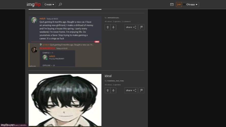Share the "ideal" post
Viewport: 226px width, 127px height.
pyautogui.click(x=131, y=90)
